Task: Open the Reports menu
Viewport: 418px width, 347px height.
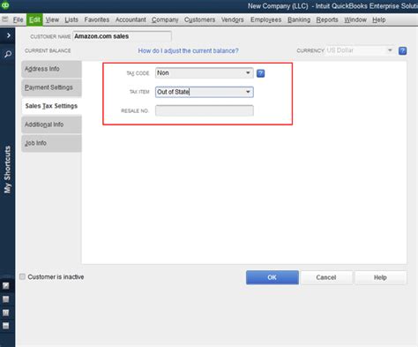Action: coord(327,19)
